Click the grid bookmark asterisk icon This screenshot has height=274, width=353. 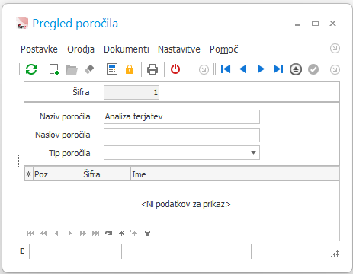coord(122,233)
